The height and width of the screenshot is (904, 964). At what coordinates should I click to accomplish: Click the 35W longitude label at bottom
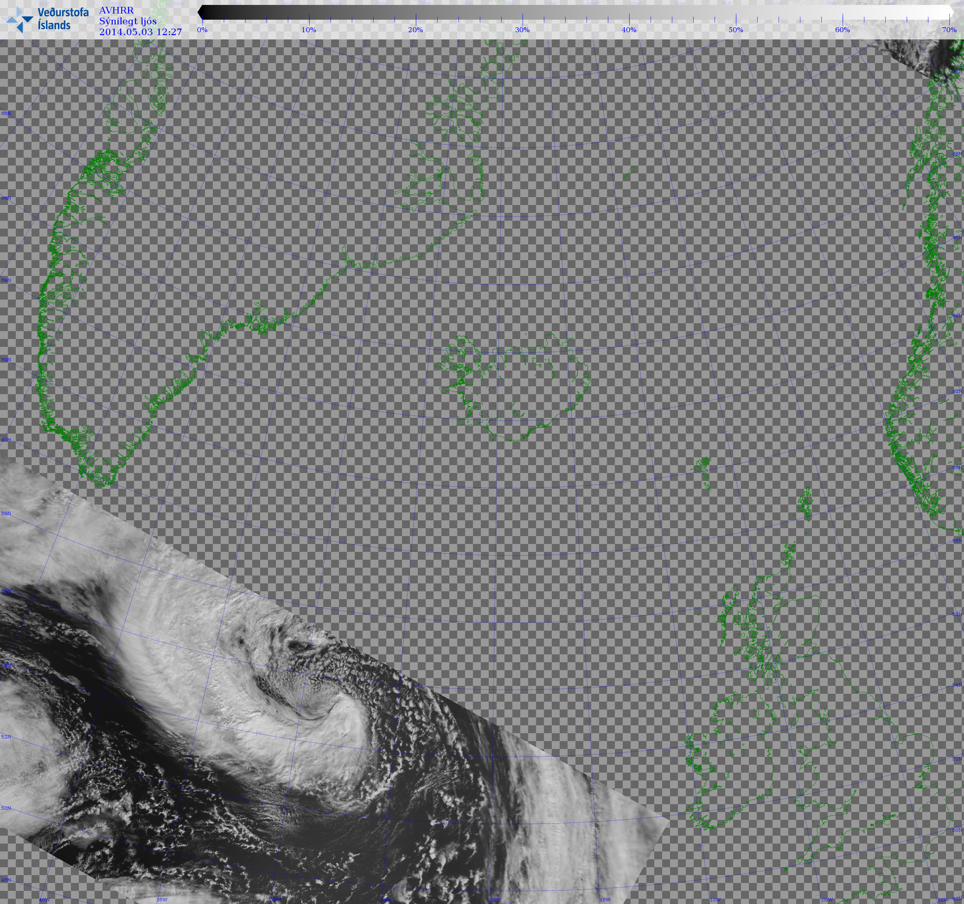(162, 900)
